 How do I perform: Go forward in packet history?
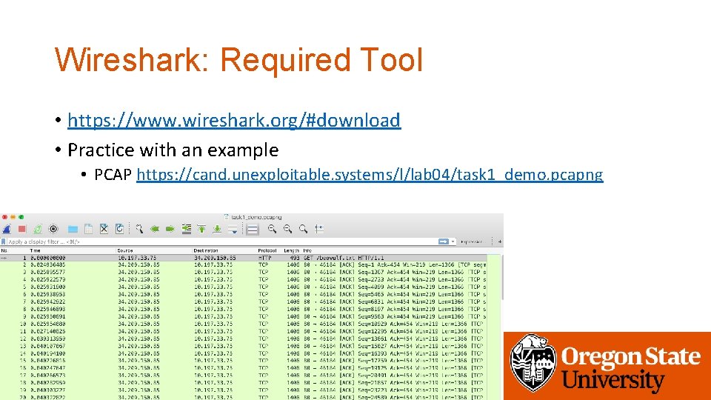(x=170, y=229)
